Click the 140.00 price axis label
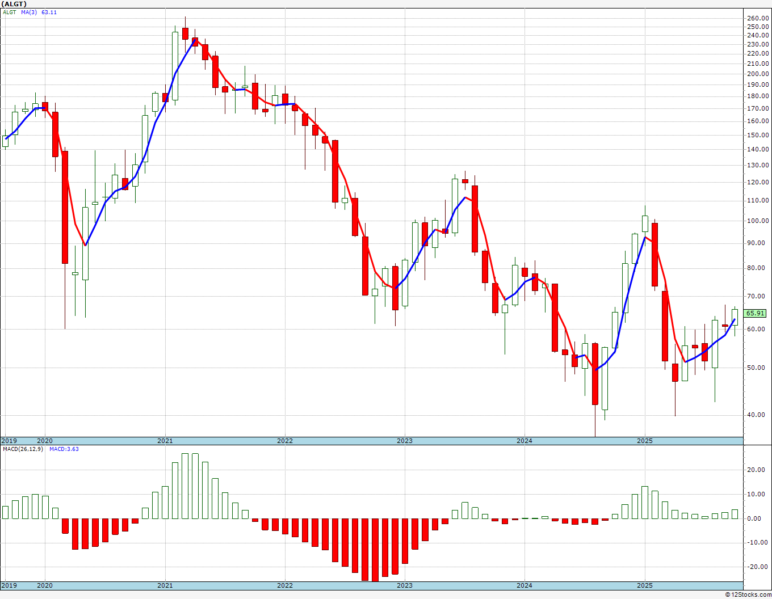This screenshot has height=599, width=772. [758, 149]
